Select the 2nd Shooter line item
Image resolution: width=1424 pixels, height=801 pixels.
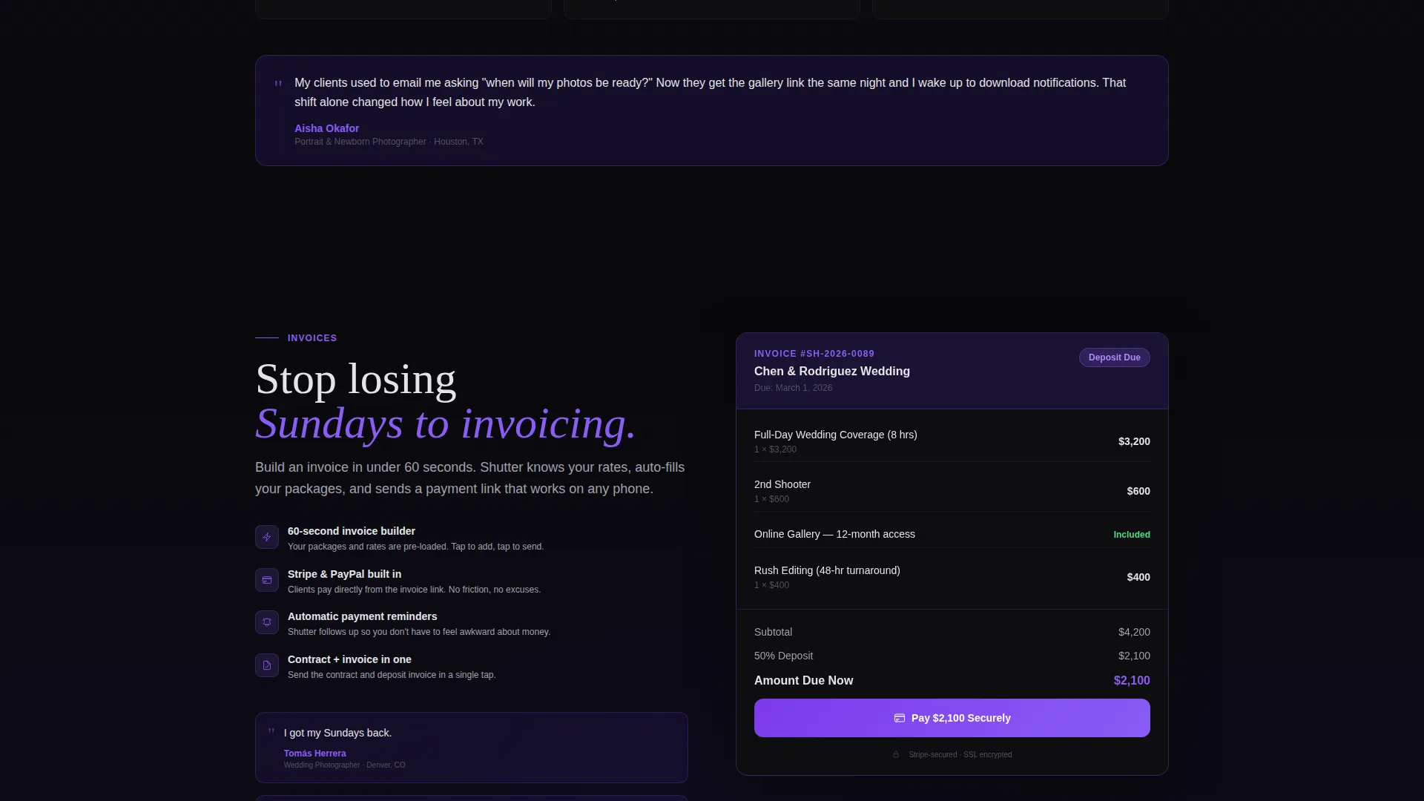[x=952, y=491]
